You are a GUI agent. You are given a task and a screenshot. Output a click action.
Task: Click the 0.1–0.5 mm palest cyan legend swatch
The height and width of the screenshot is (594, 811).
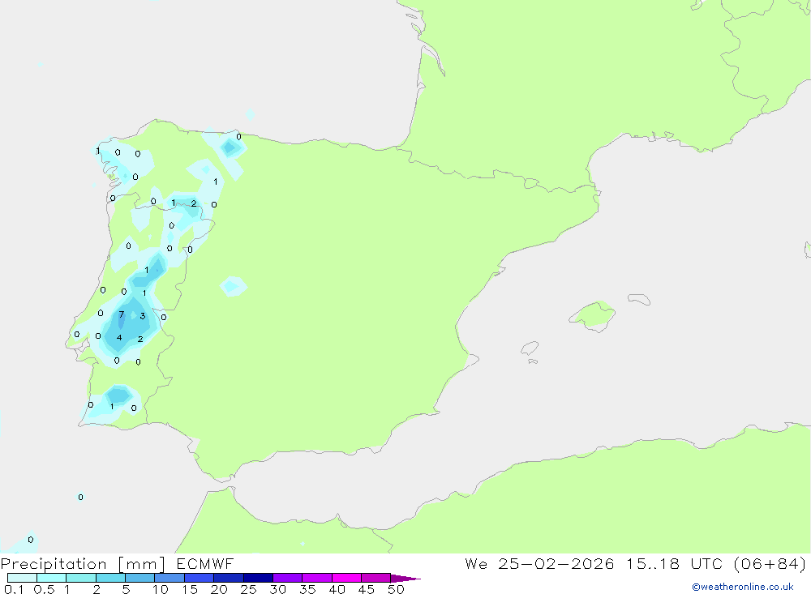(x=22, y=578)
